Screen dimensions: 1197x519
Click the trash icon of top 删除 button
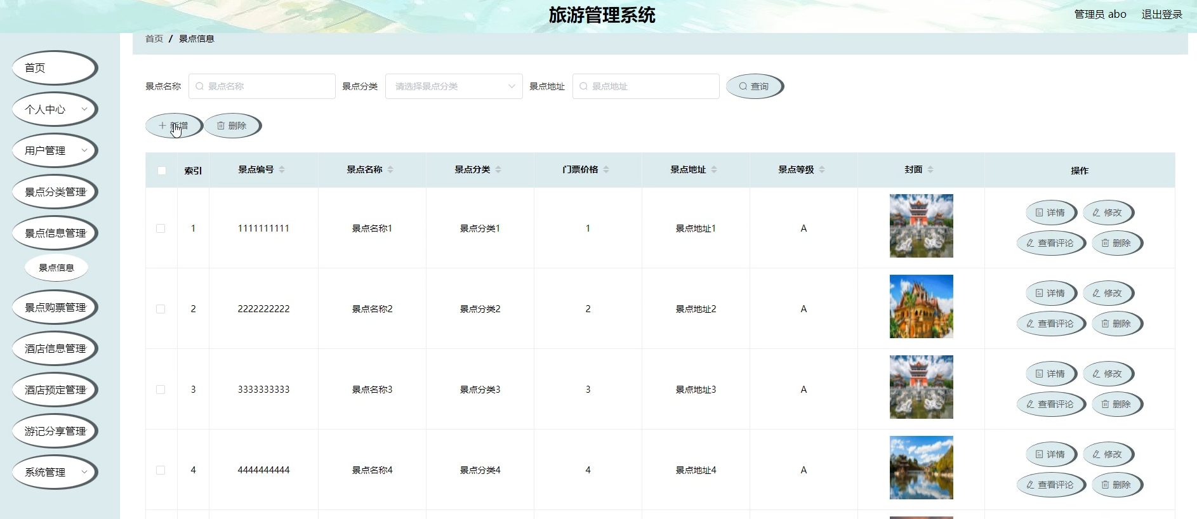(x=221, y=126)
